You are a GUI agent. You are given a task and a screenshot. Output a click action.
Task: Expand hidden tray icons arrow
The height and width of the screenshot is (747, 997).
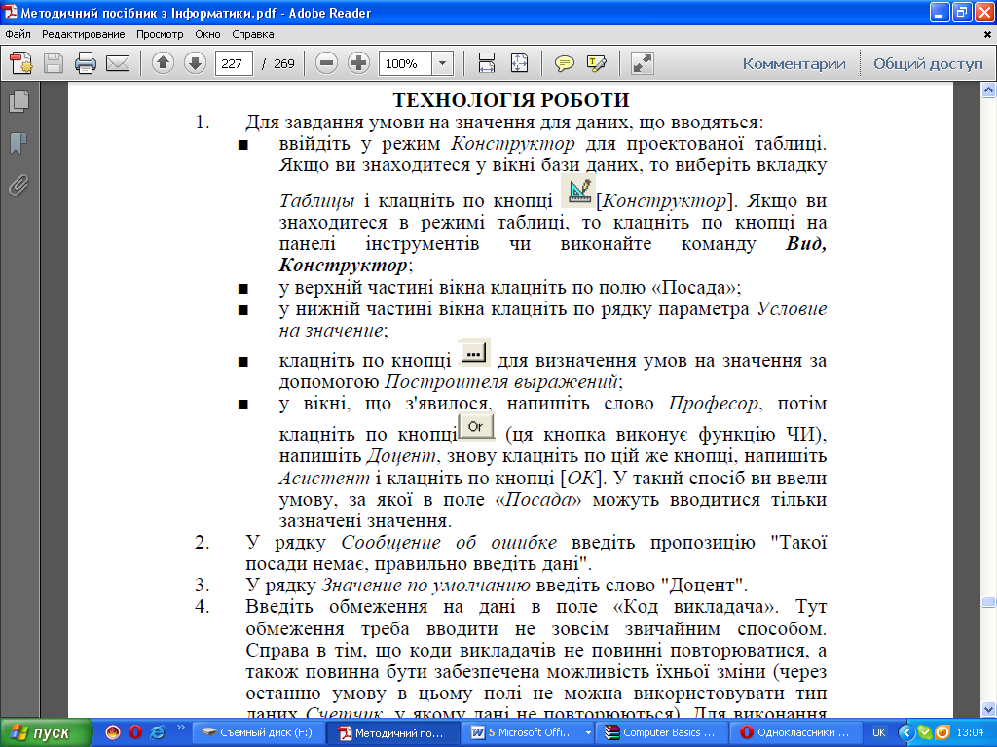[x=906, y=732]
